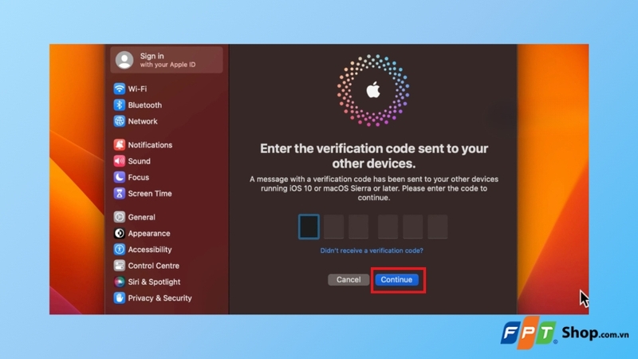Click Sign in with your Apple ID
The image size is (638, 359).
[x=167, y=60]
